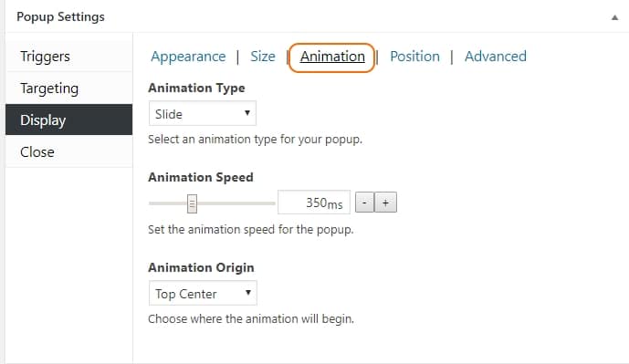
Task: Open the Animation Origin dropdown
Action: click(203, 293)
